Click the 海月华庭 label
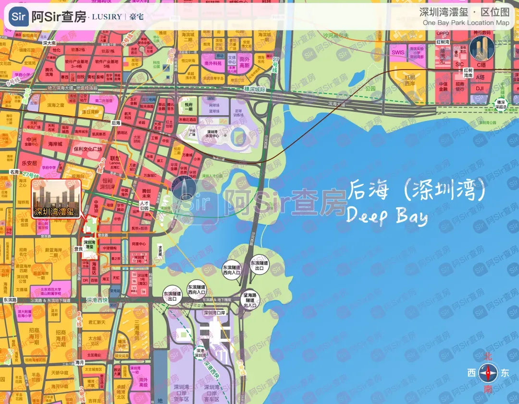The width and height of the screenshot is (519, 404). coord(60,386)
